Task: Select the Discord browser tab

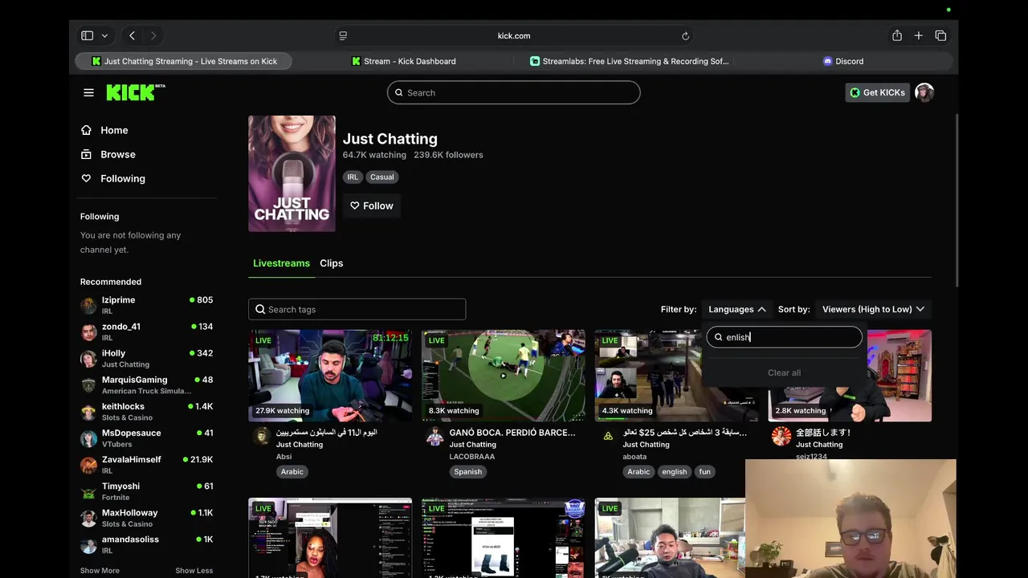Action: pyautogui.click(x=843, y=61)
